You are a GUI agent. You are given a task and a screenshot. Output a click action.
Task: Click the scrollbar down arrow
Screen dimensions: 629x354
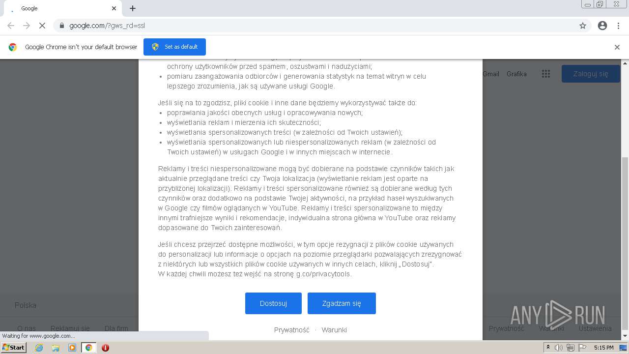coord(625,336)
